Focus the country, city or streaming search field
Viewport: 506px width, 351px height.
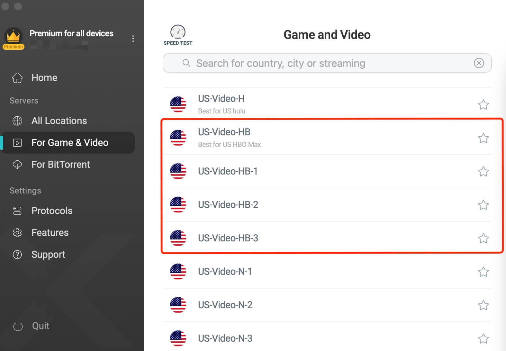[x=327, y=63]
